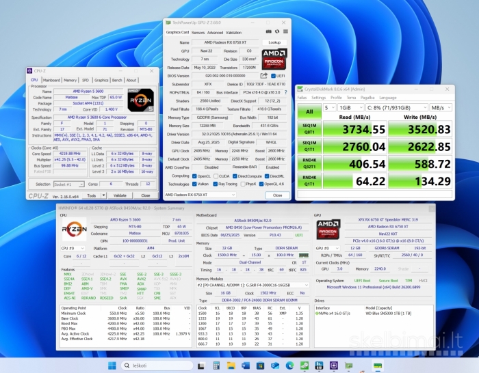
Task: Click the Lookup button in GPU-Z
Action: click(274, 42)
